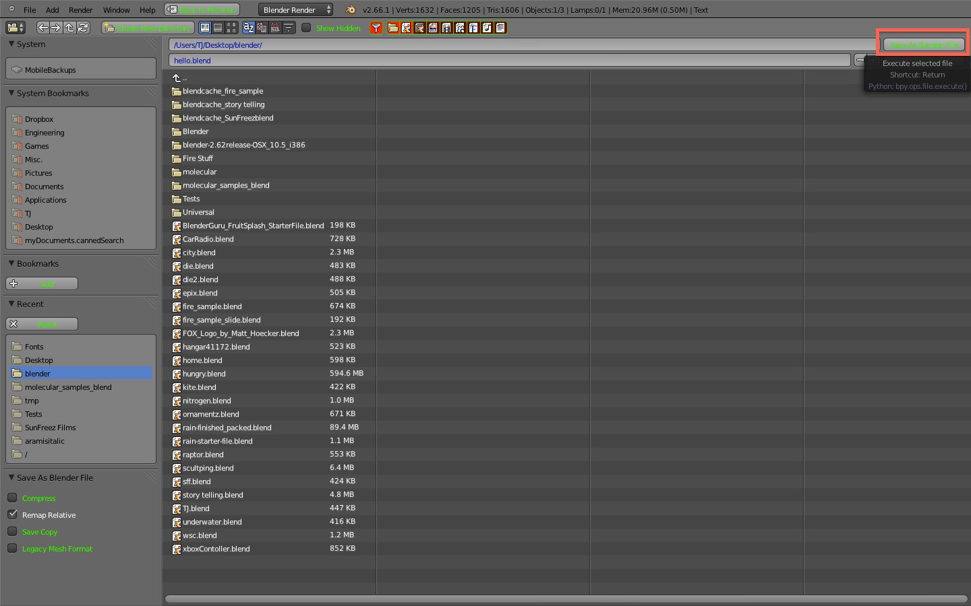Open the Add menu
Screen dimensions: 971x606
[x=53, y=10]
